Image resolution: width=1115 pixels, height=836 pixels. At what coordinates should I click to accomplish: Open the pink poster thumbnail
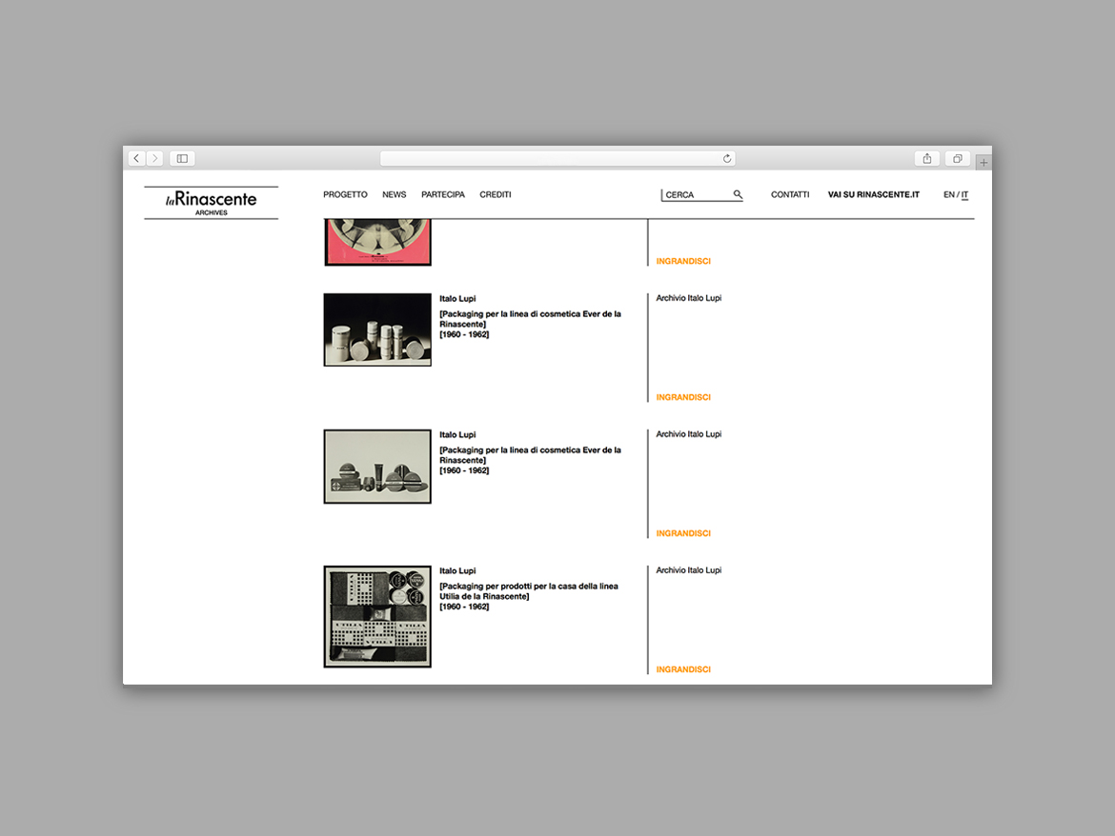point(377,242)
